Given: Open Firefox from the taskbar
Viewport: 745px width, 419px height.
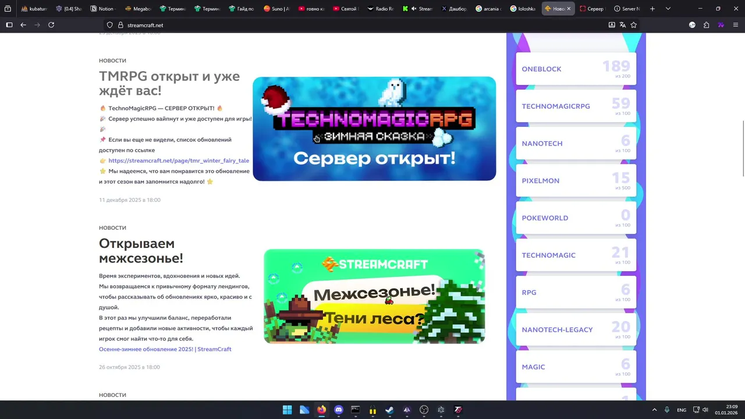Looking at the screenshot, I should point(321,410).
